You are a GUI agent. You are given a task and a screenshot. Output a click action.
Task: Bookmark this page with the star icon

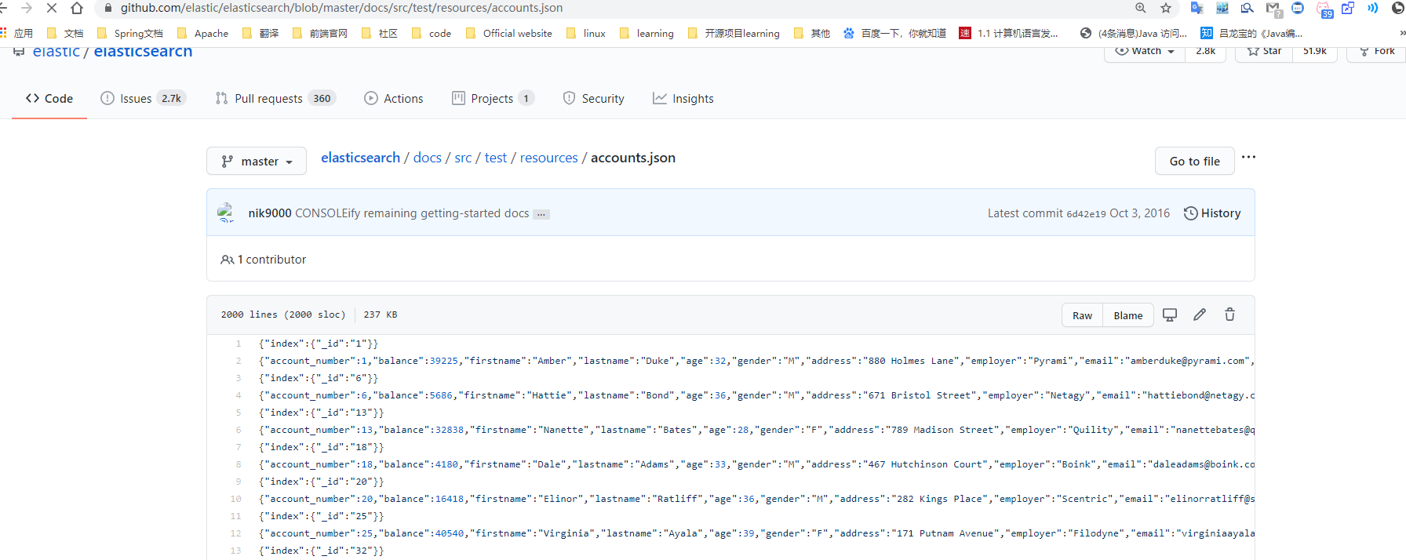(1166, 8)
